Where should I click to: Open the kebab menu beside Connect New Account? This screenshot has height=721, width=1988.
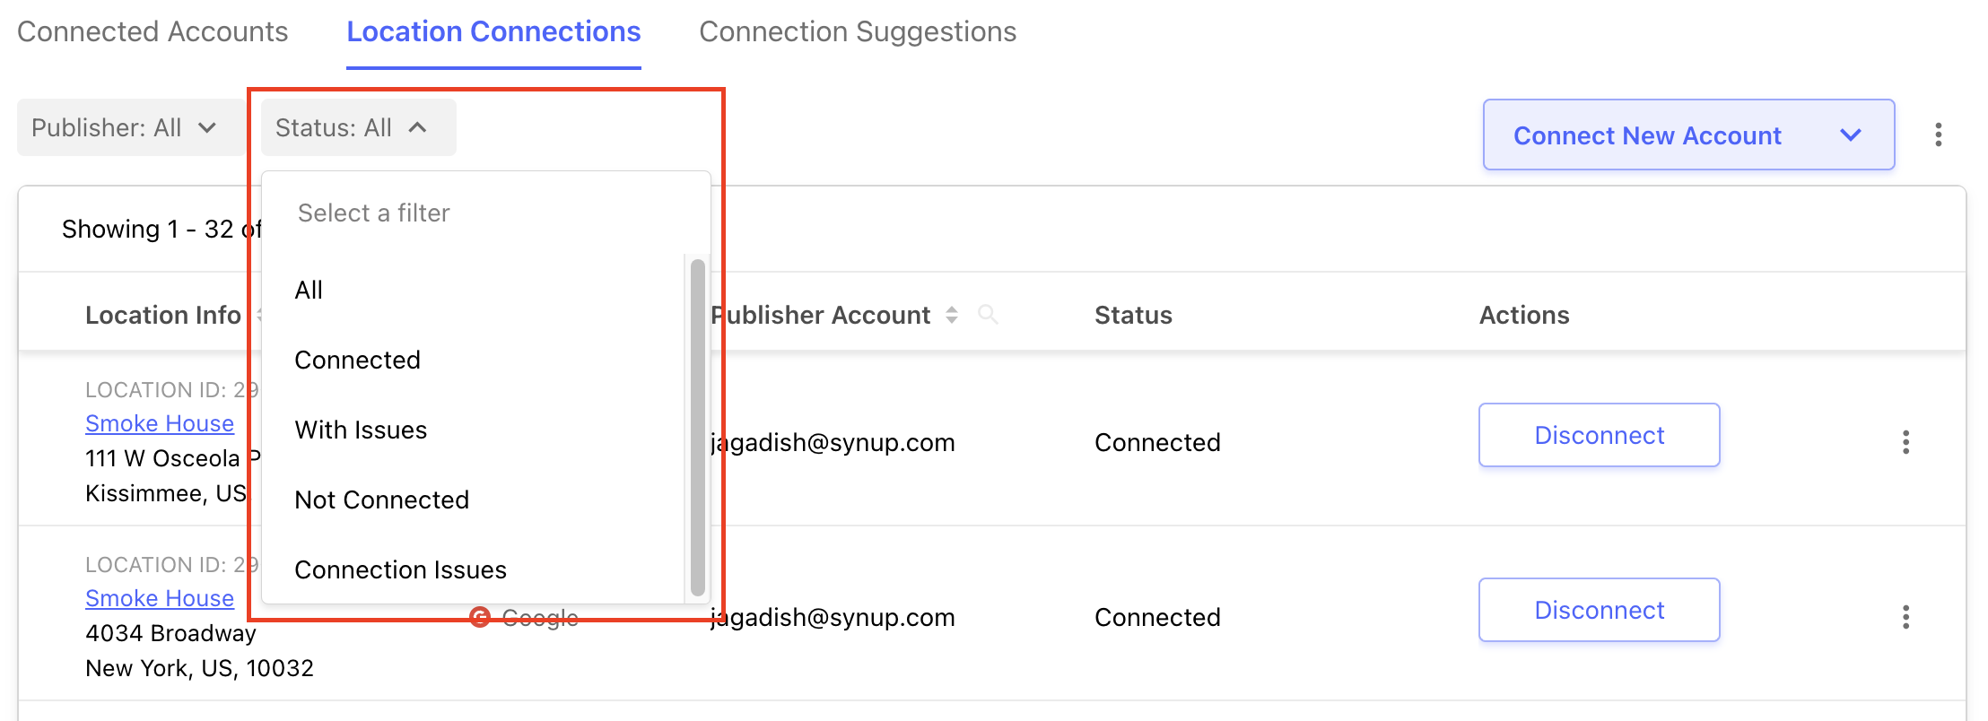coord(1939,135)
